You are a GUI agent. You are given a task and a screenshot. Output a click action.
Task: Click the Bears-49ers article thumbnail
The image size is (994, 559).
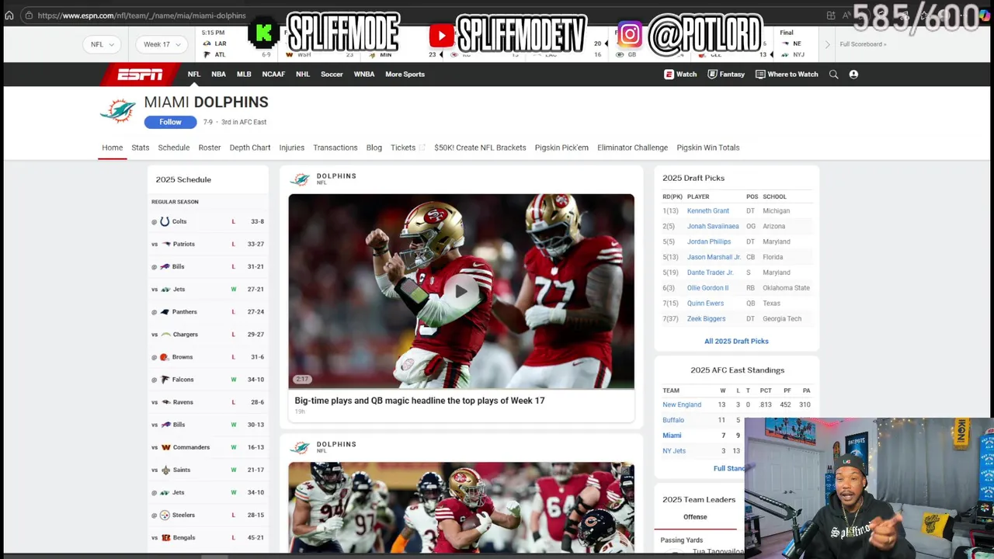coord(461,508)
